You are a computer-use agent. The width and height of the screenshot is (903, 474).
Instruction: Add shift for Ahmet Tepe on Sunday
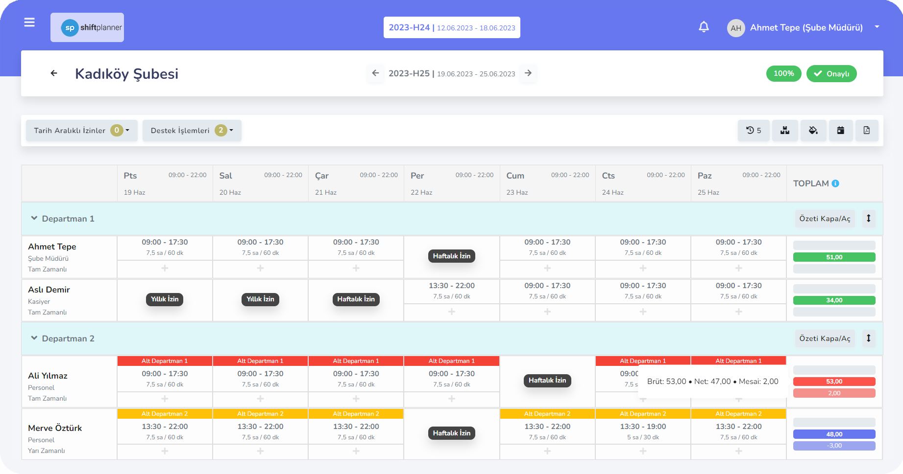(x=739, y=269)
